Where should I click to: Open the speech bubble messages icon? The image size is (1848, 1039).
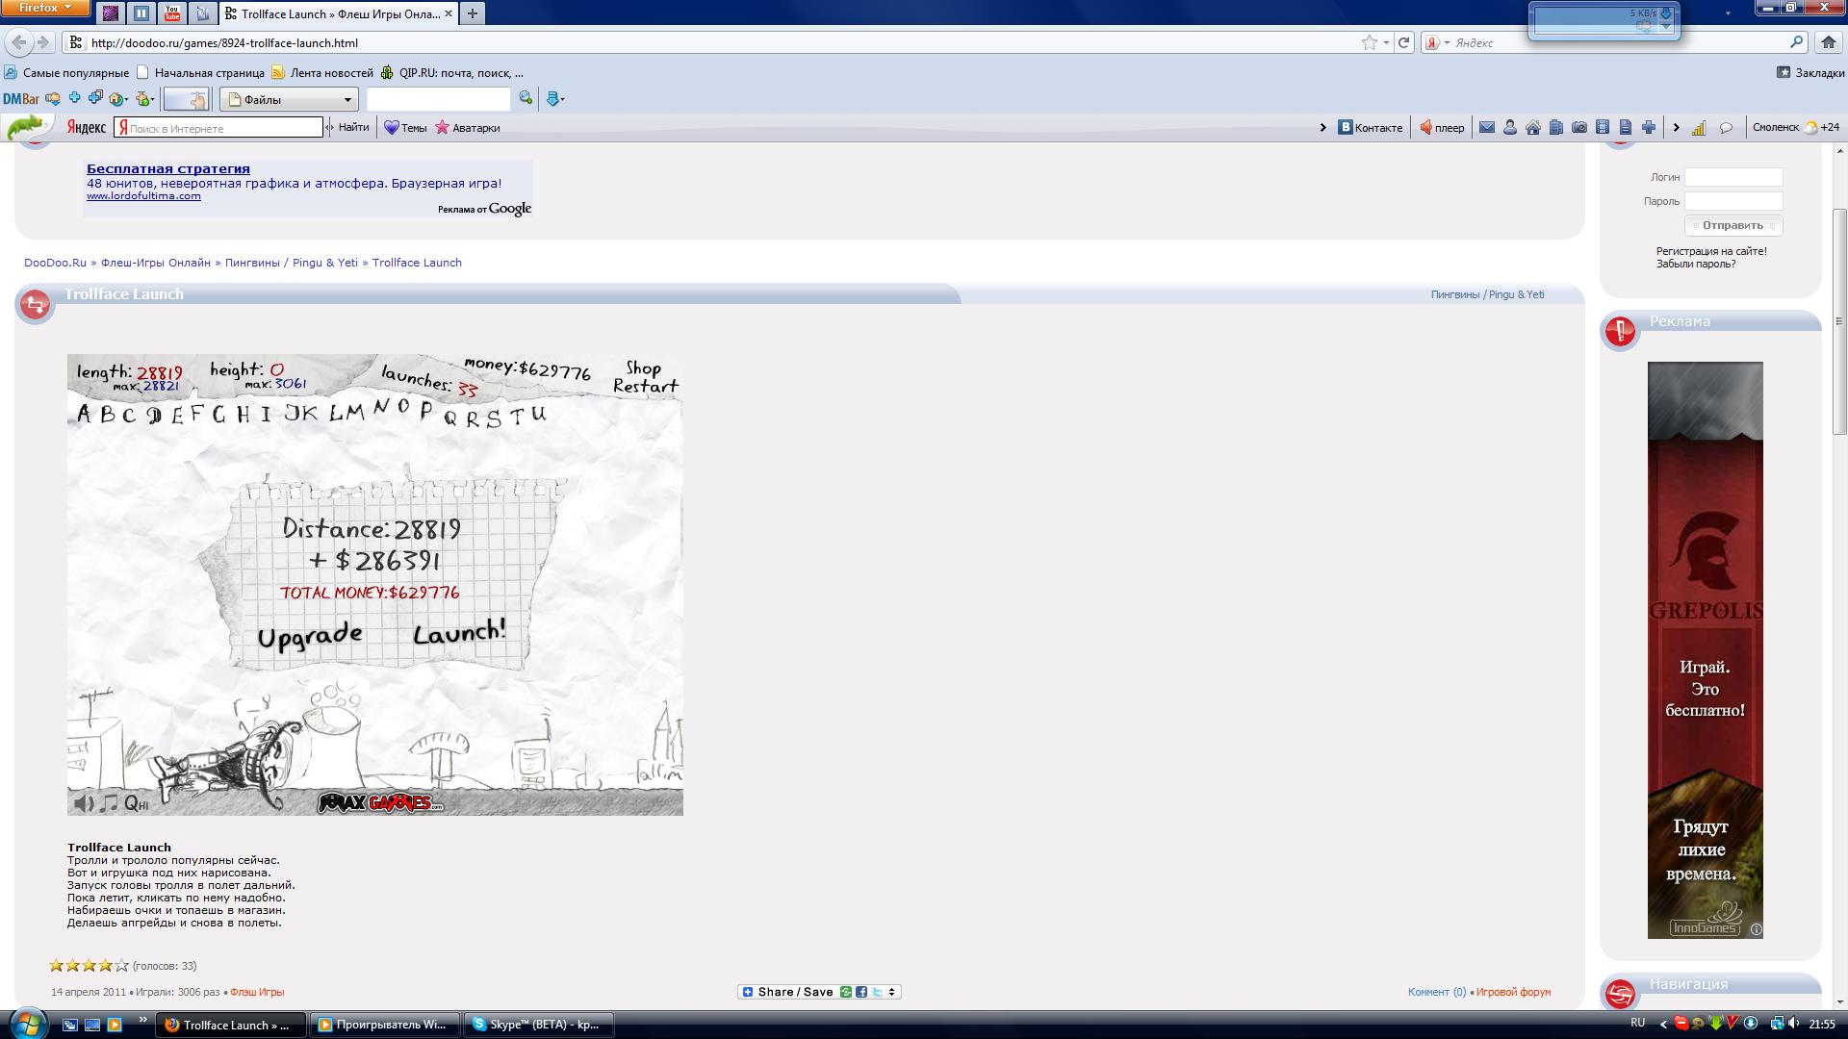[x=1726, y=127]
